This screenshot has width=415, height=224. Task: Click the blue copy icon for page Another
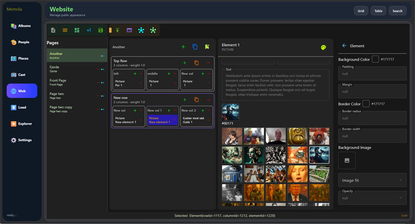195,47
